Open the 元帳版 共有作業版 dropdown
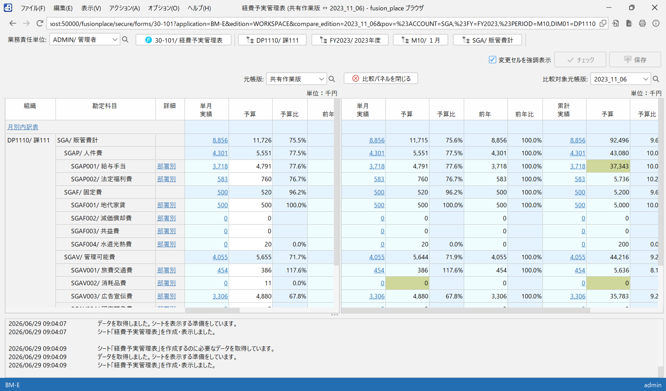The height and width of the screenshot is (391, 666). [296, 79]
